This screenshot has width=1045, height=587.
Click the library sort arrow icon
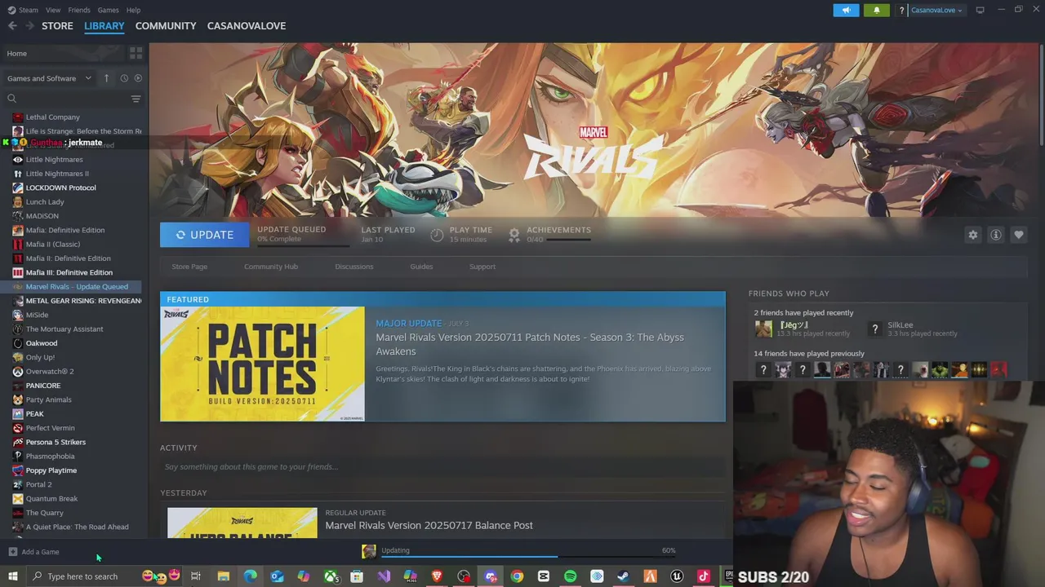(x=106, y=78)
